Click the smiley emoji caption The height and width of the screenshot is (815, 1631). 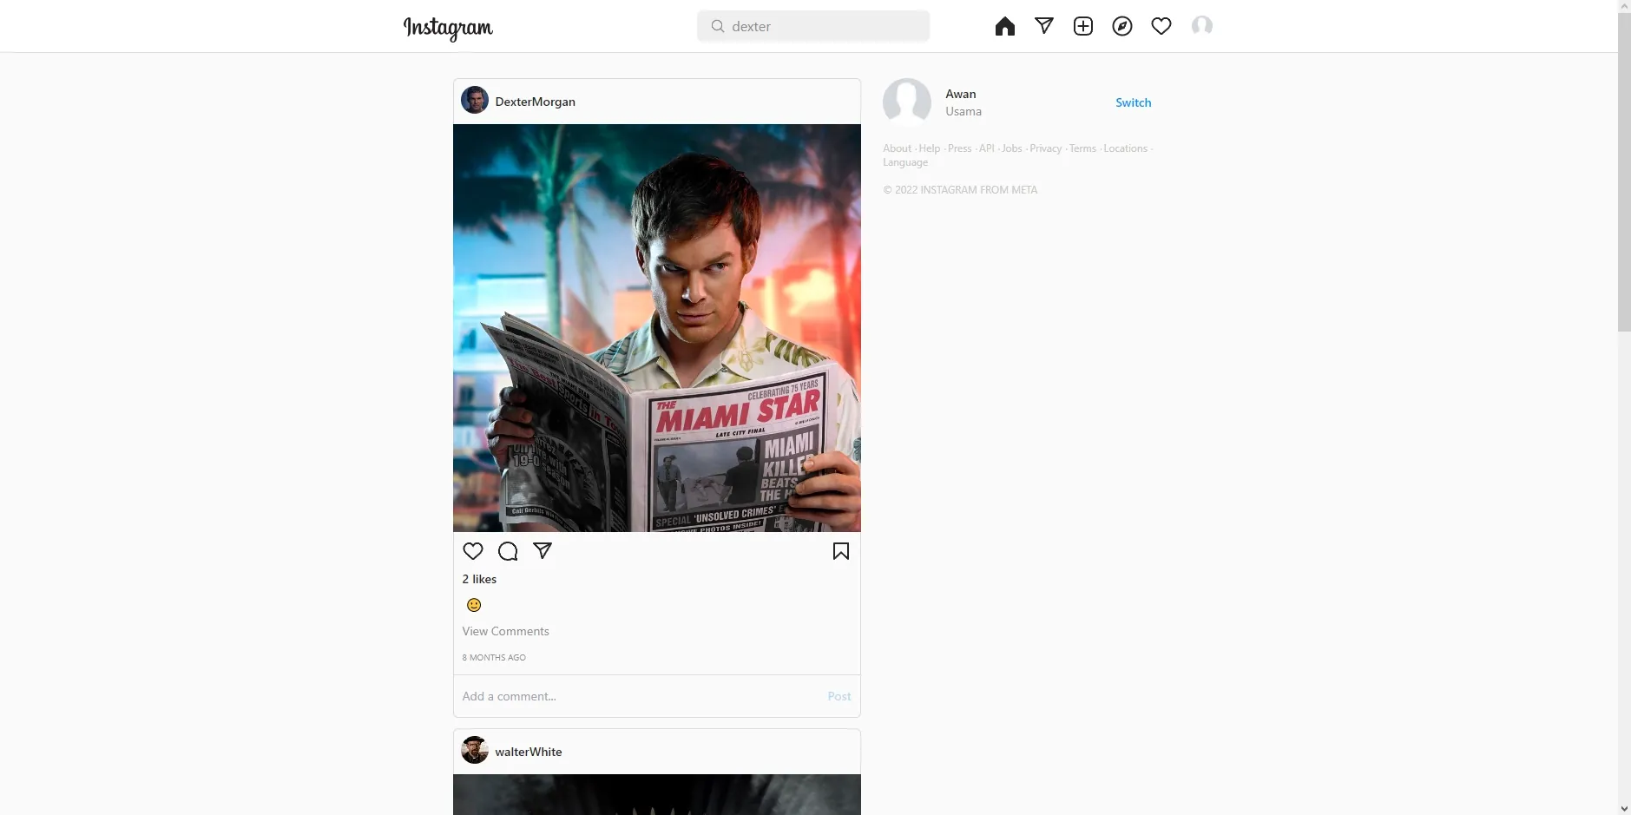[474, 605]
